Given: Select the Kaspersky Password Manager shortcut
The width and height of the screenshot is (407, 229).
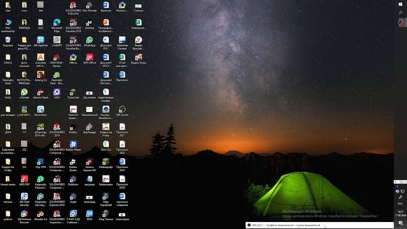Looking at the screenshot, I should [x=41, y=182].
